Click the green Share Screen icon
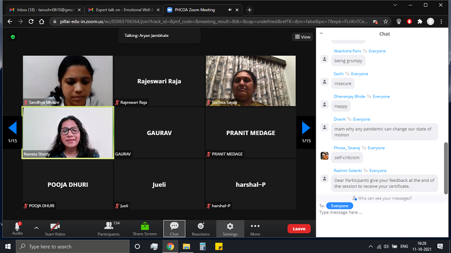The width and height of the screenshot is (451, 253). (x=145, y=226)
